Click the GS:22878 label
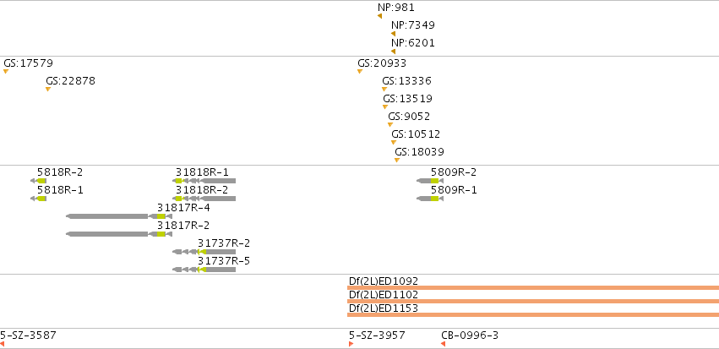719x349 pixels. click(x=71, y=81)
